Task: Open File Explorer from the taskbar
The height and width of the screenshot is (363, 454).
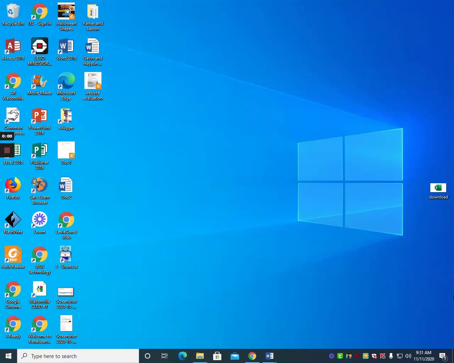Action: tap(200, 356)
